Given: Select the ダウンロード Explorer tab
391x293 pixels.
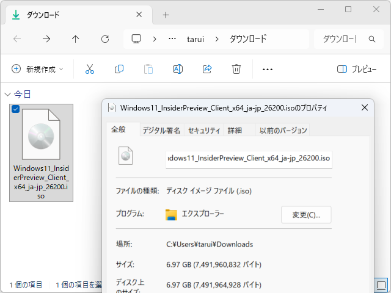Looking at the screenshot, I should [x=78, y=15].
